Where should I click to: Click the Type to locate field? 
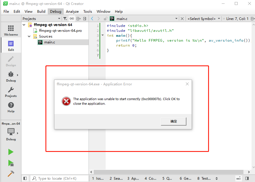coord(60,179)
